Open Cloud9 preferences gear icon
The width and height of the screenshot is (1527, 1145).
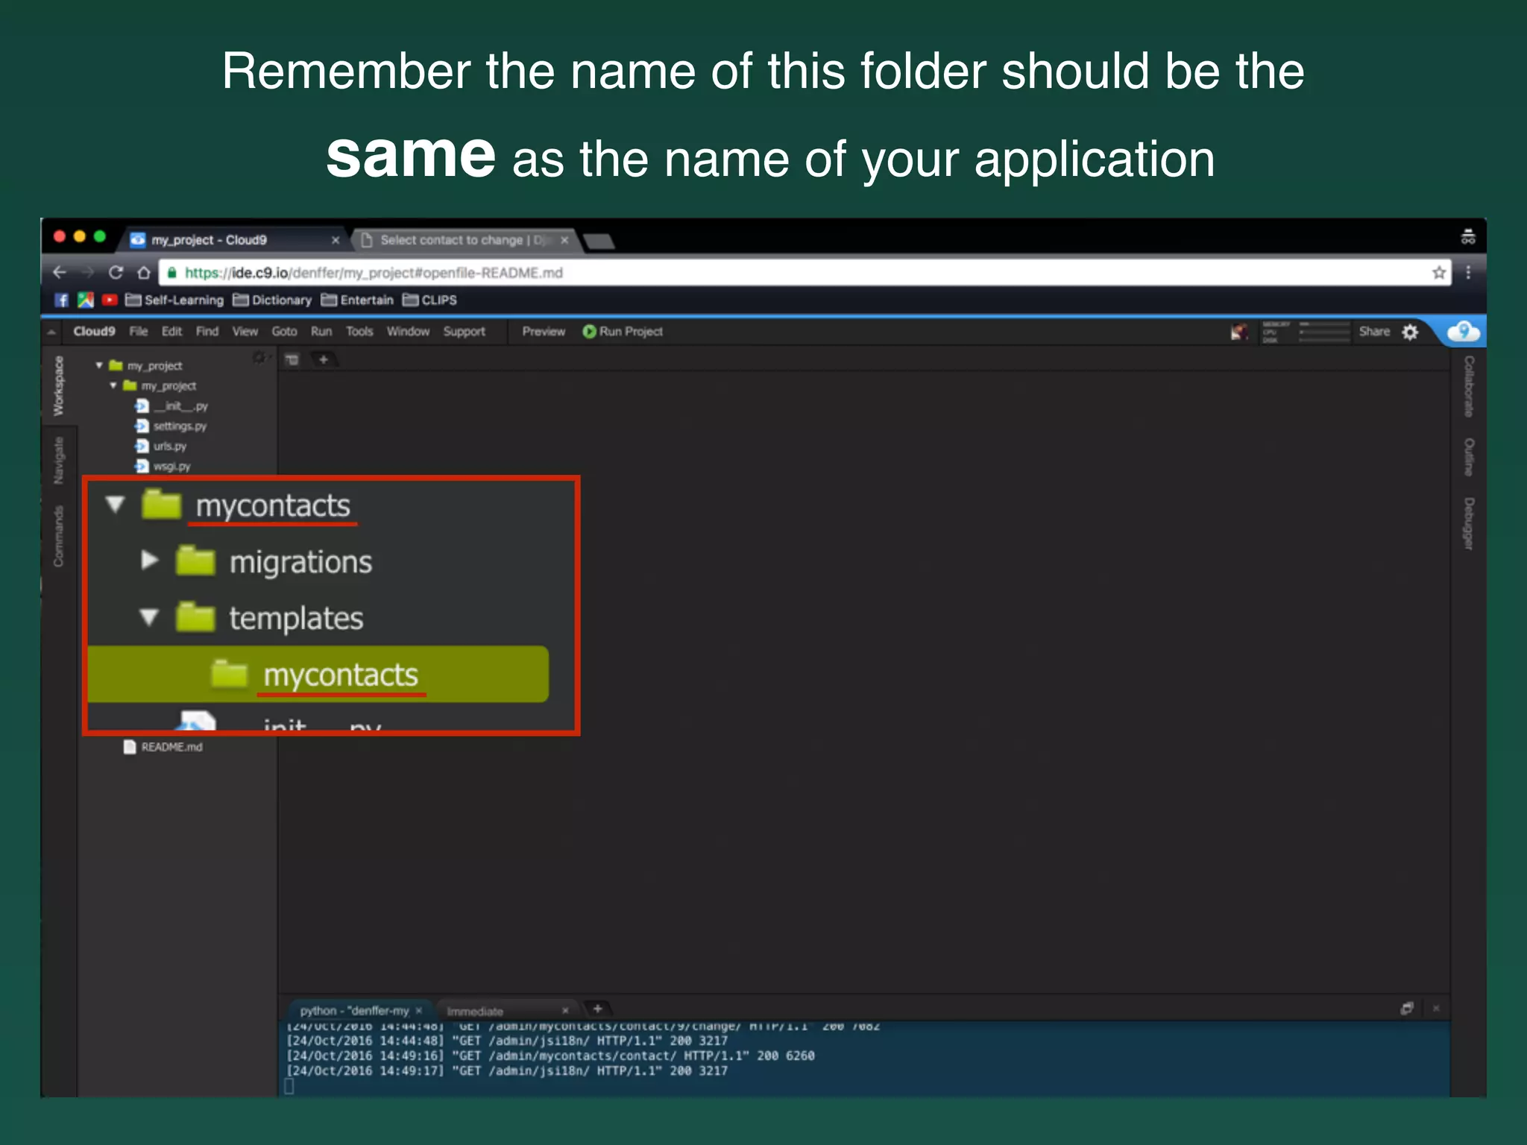click(x=1410, y=332)
